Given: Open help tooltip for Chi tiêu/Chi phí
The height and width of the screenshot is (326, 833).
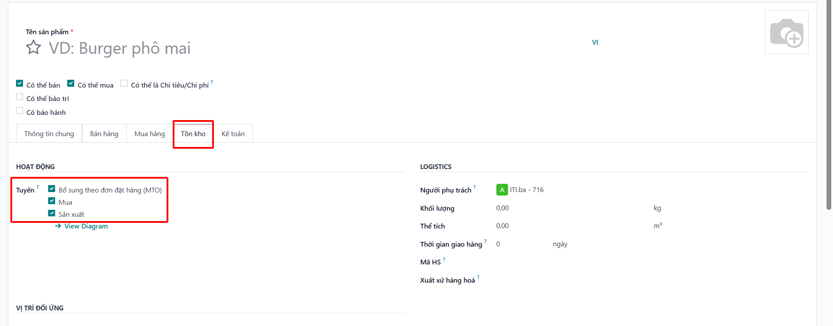Looking at the screenshot, I should click(x=212, y=82).
